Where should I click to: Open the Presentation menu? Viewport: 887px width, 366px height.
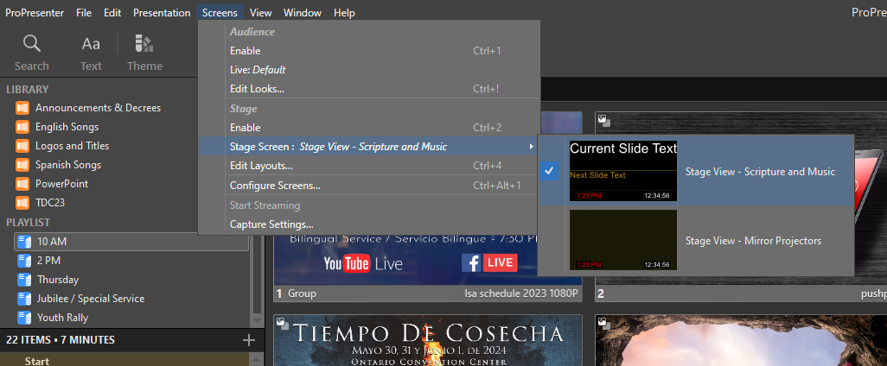(x=162, y=12)
